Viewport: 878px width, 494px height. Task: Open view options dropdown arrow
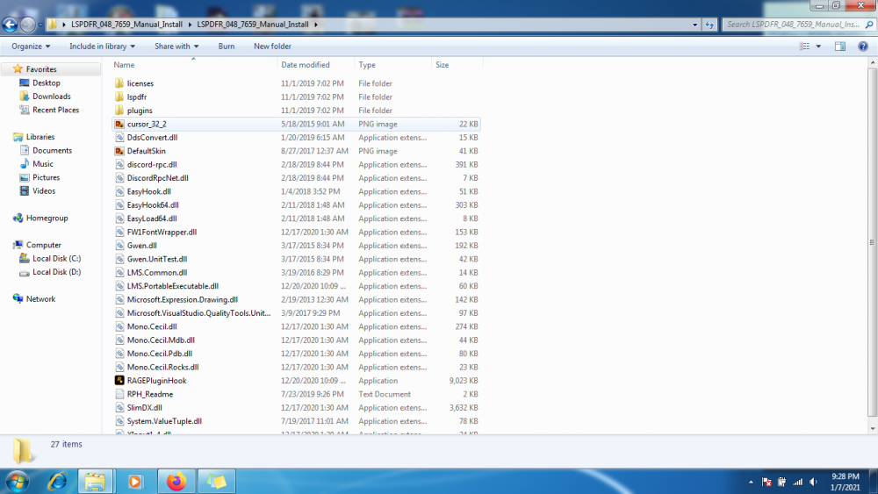point(818,47)
